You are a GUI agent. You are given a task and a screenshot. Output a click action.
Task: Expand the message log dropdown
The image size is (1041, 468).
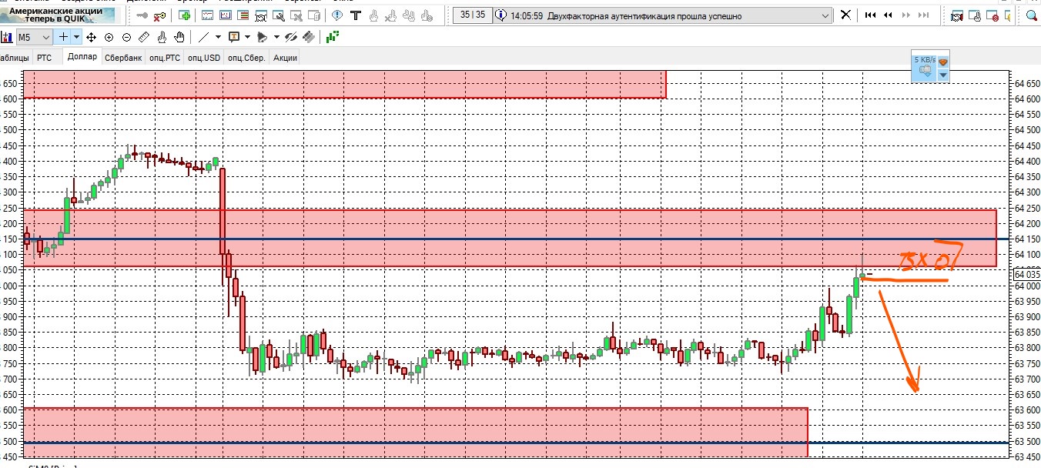click(x=826, y=15)
